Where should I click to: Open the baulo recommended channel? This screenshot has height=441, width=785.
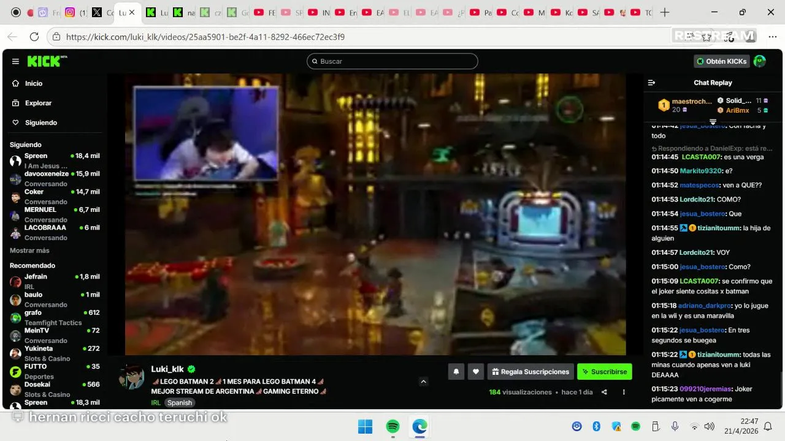click(54, 299)
